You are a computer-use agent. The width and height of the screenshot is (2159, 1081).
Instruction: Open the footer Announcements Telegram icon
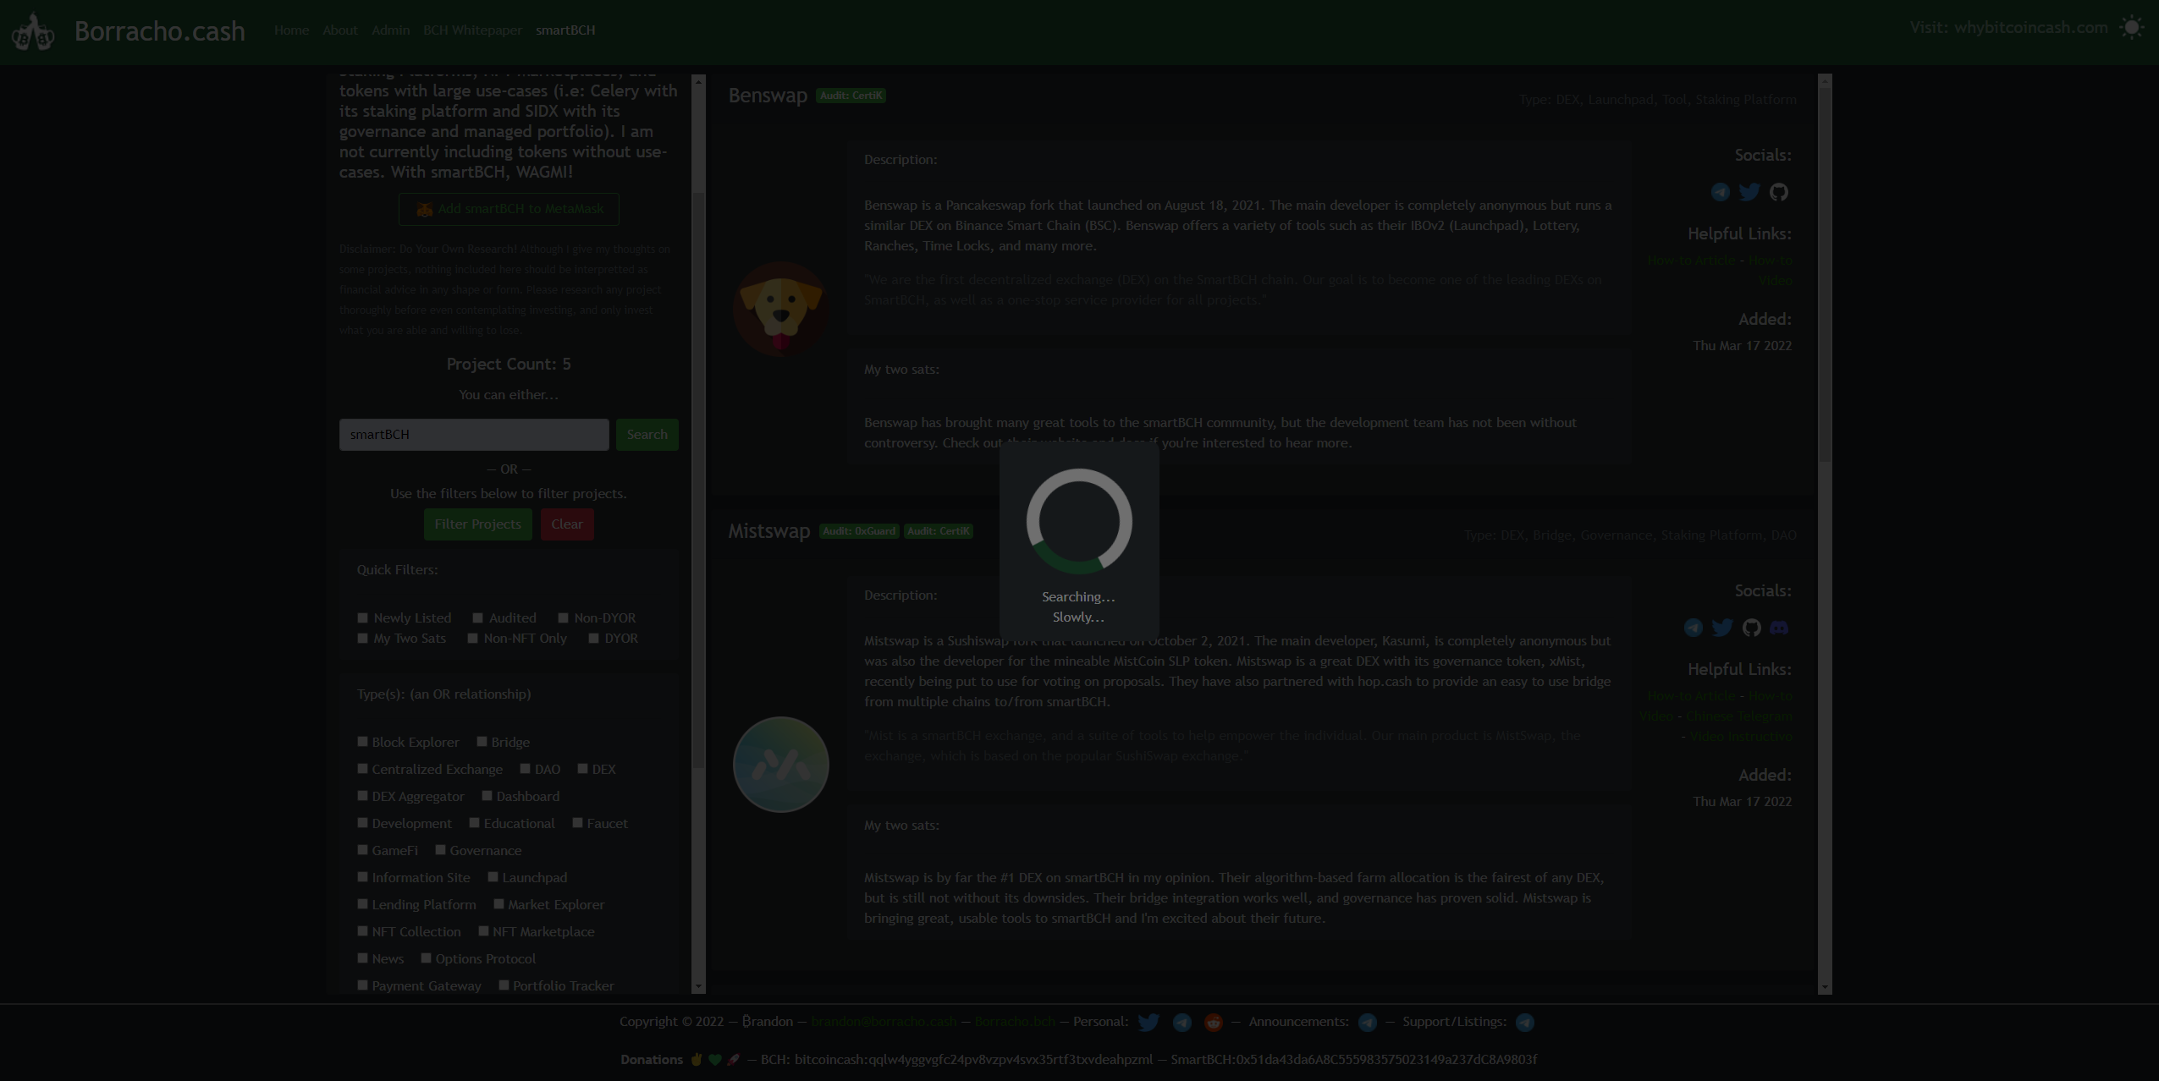[1368, 1022]
